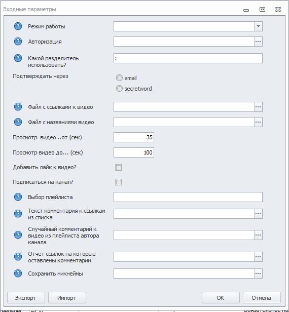The width and height of the screenshot is (289, 312).
Task: Click the Импорт button
Action: (67, 298)
